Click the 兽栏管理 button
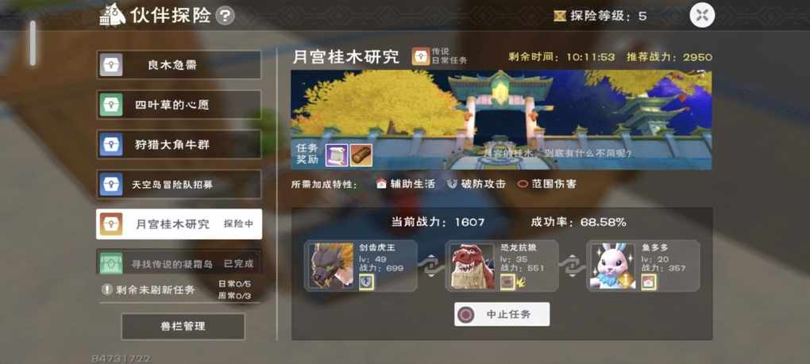The image size is (810, 364). (183, 327)
